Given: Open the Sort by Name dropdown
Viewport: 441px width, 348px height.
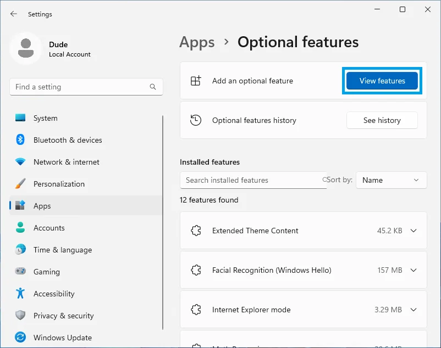Looking at the screenshot, I should pyautogui.click(x=391, y=180).
